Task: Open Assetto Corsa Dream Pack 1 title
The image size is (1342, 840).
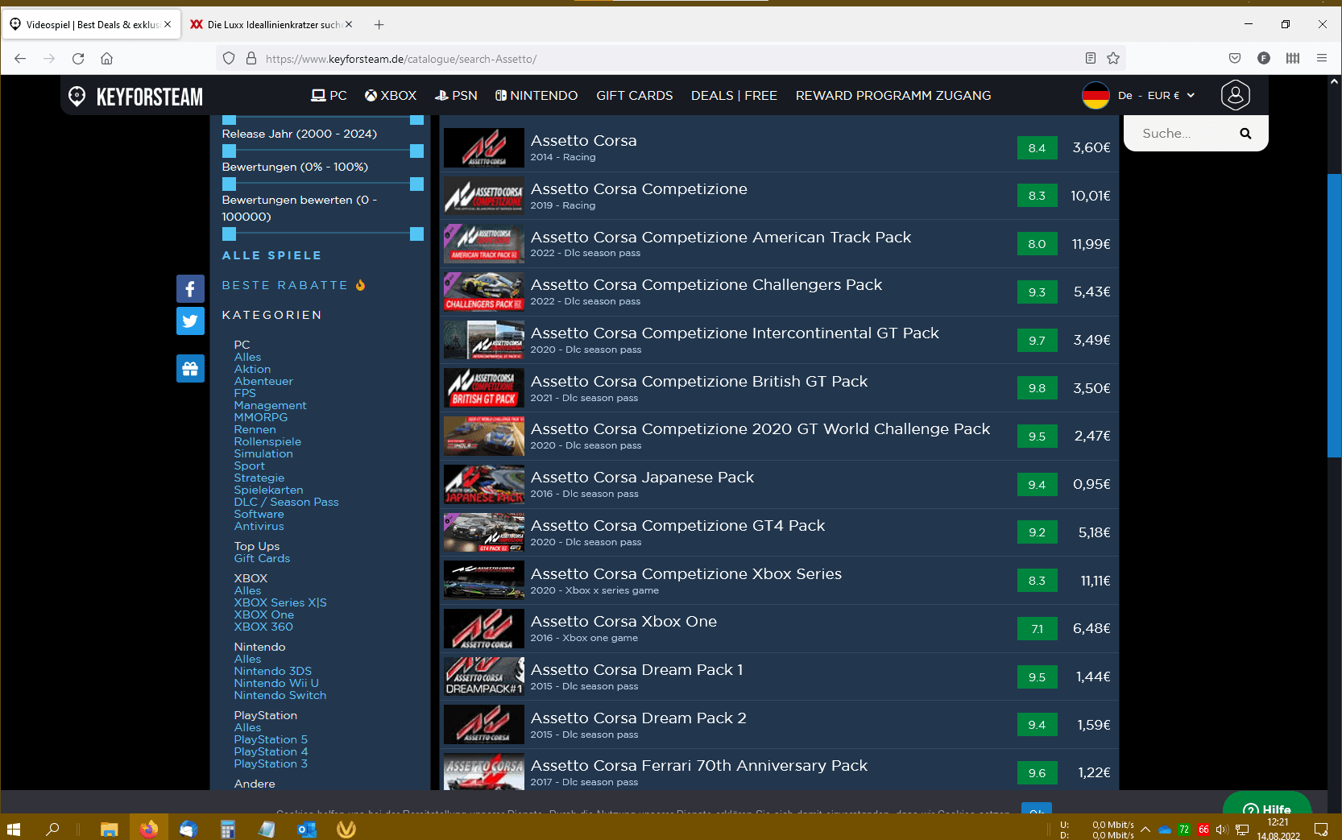Action: click(x=636, y=669)
